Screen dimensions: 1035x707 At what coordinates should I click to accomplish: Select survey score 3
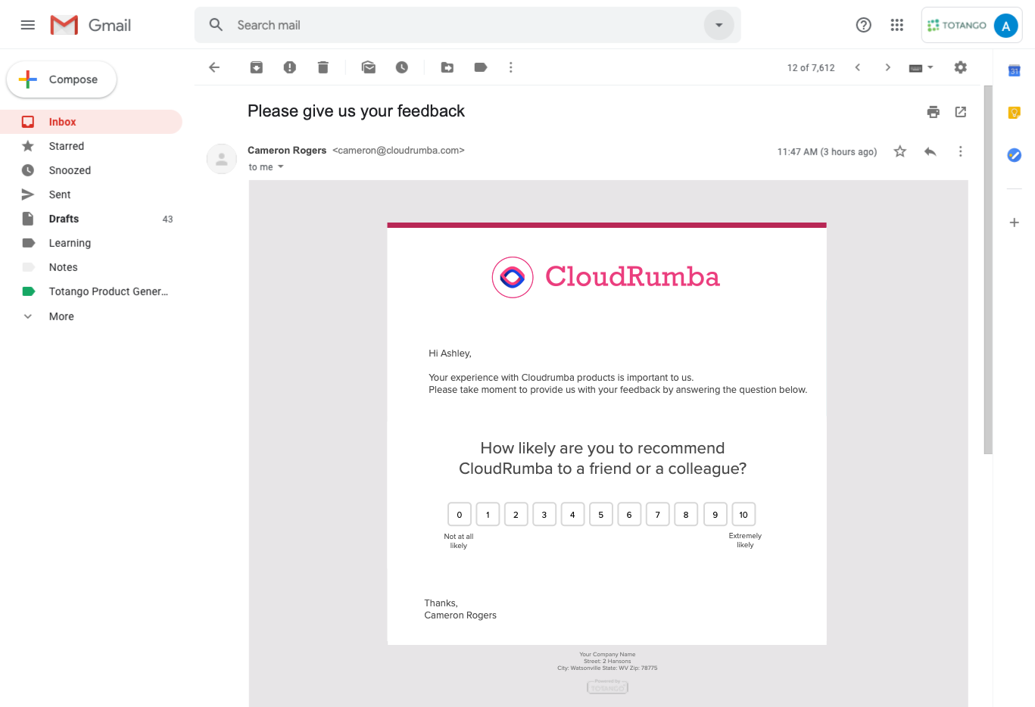544,515
